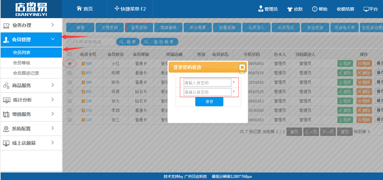Expand card 134 row with plus icon

83,110
